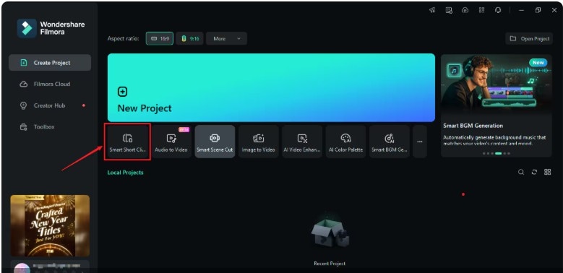This screenshot has height=273, width=563.
Task: Search local projects with the magnifier icon
Action: (x=521, y=172)
